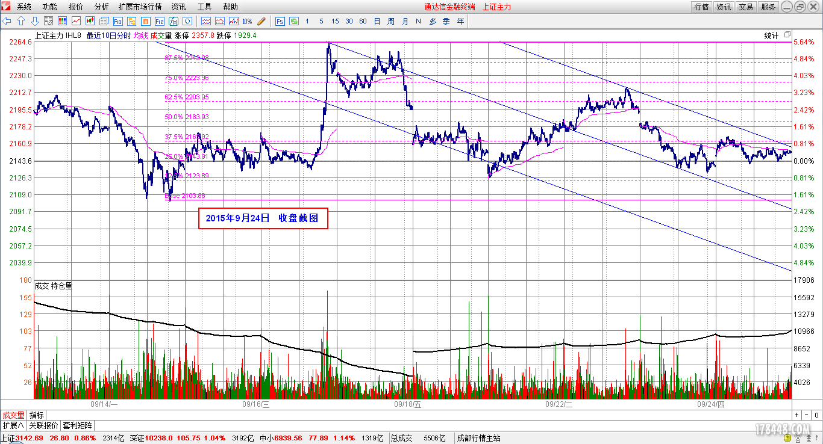
Task: Click the back arrow toolbar icon
Action: (x=7, y=21)
